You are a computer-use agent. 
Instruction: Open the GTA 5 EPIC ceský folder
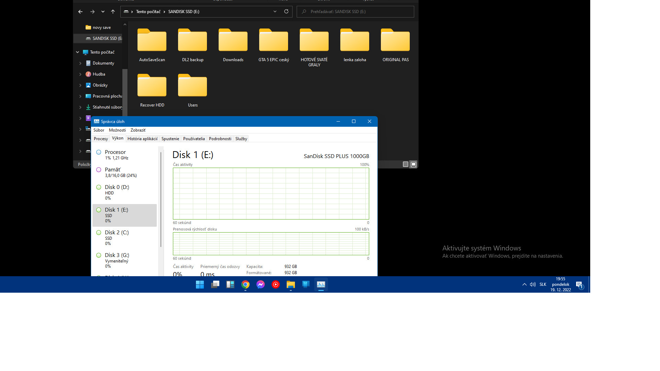point(274,45)
